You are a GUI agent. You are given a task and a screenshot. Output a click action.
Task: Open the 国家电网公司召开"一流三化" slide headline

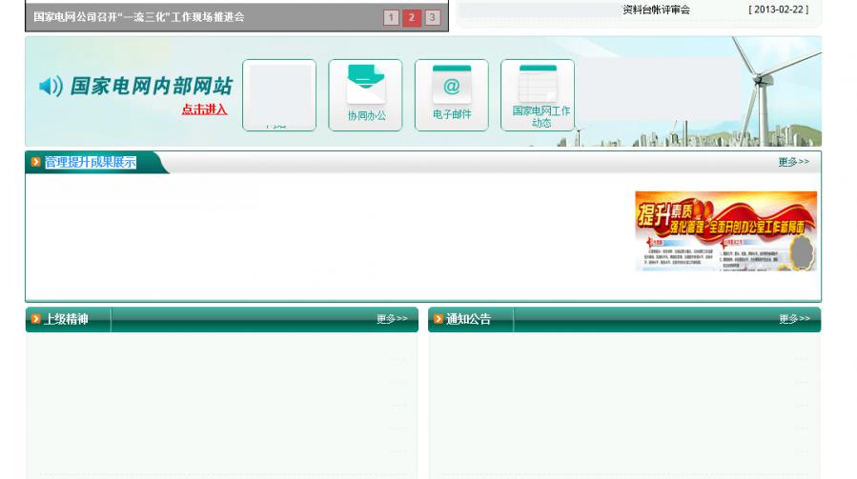[x=138, y=17]
